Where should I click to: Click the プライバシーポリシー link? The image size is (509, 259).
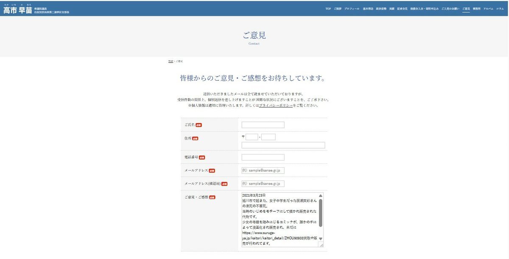pyautogui.click(x=276, y=105)
